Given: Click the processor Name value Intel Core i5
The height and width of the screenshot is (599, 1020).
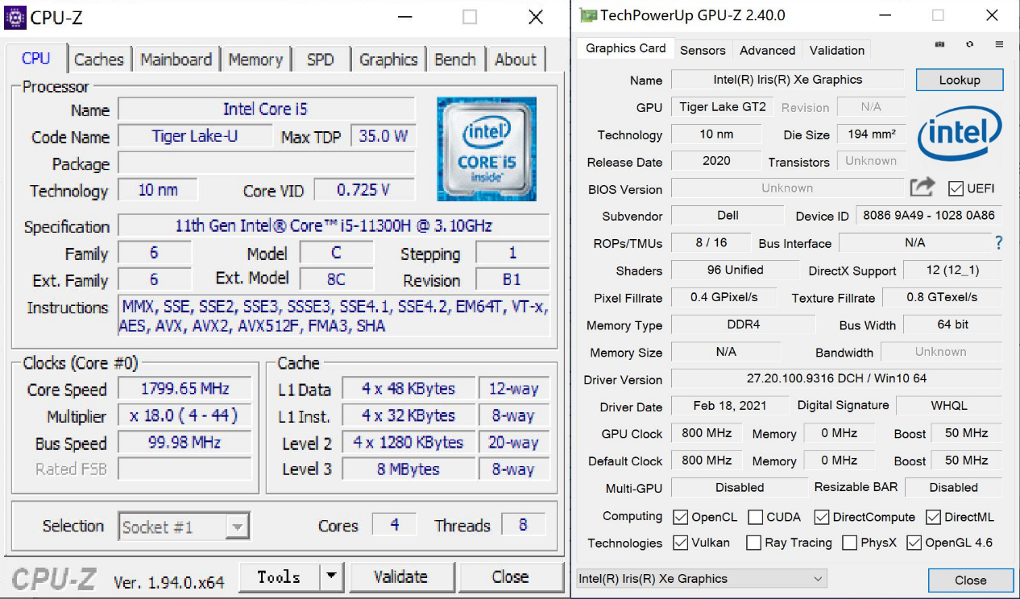Looking at the screenshot, I should click(266, 109).
